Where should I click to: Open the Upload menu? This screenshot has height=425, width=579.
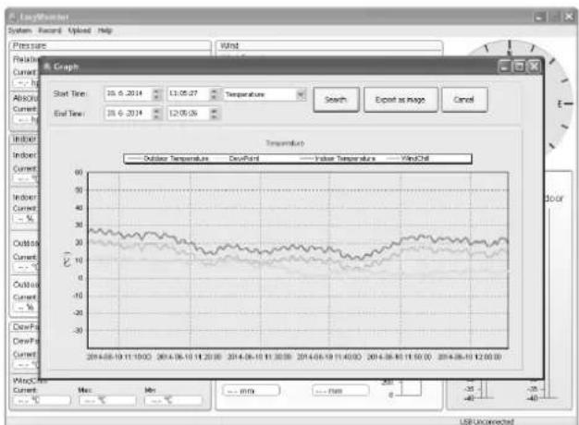coord(80,30)
